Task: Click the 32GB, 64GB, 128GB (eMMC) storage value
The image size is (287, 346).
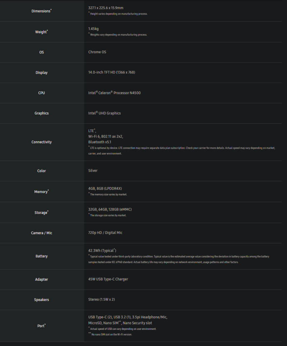Action: tap(110, 209)
